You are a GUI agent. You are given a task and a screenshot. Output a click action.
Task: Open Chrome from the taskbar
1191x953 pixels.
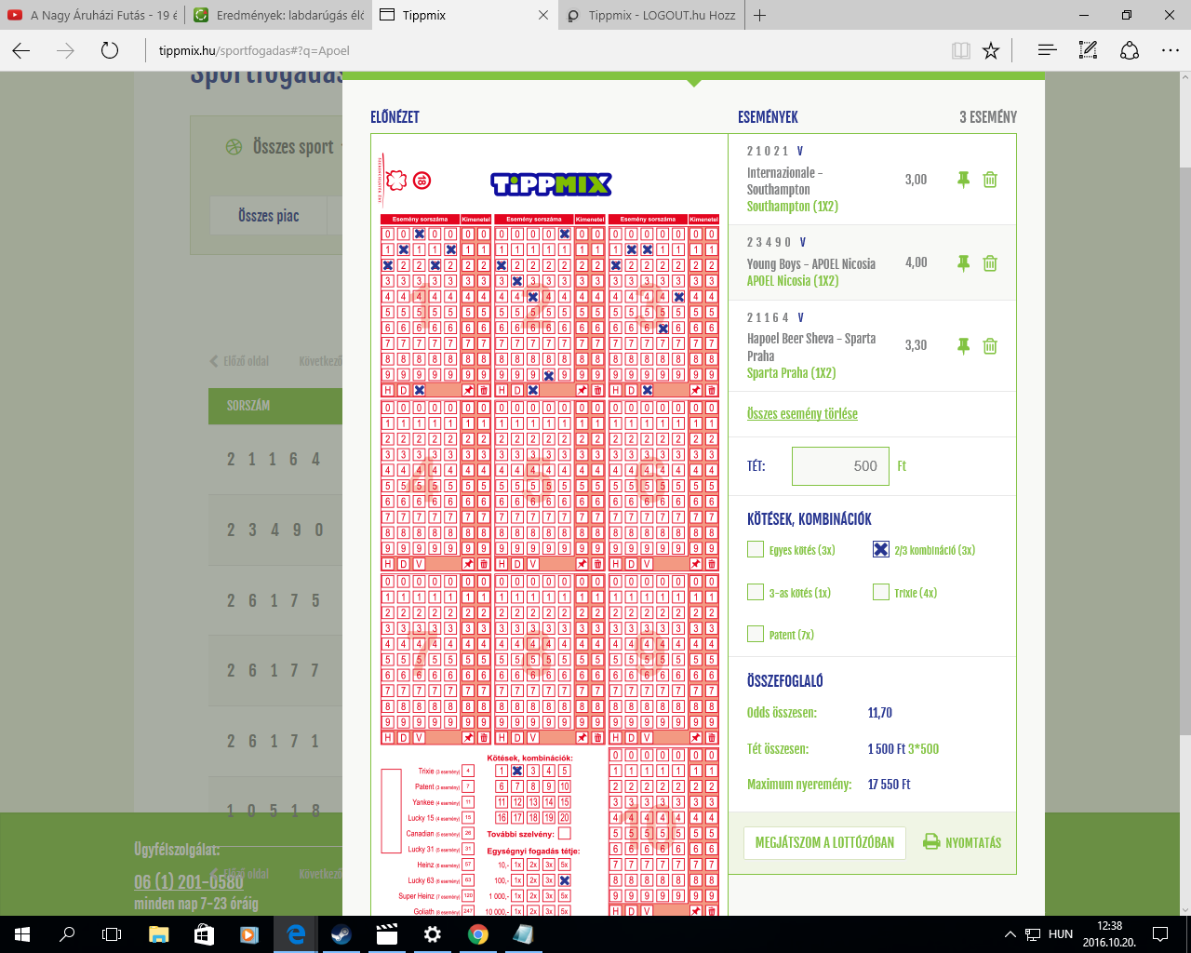(478, 934)
